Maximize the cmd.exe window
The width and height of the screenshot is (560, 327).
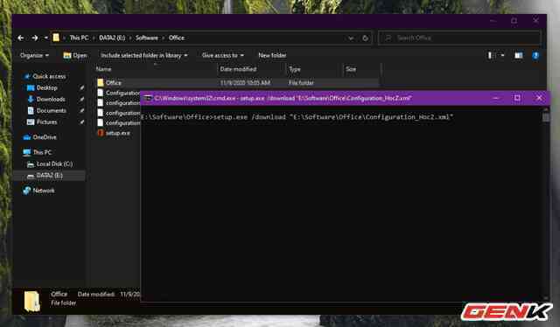pos(517,98)
